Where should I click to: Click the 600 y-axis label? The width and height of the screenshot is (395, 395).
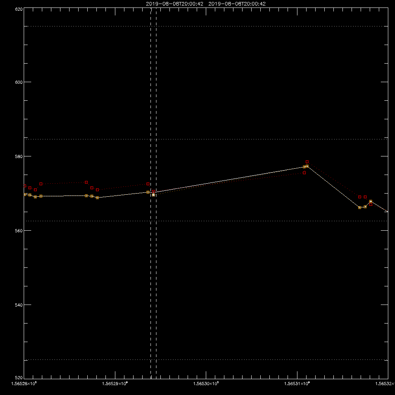(x=19, y=82)
